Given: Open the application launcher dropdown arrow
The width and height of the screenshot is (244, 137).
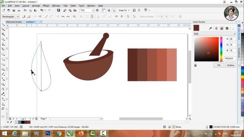Looking at the screenshot, I should (x=149, y=10).
